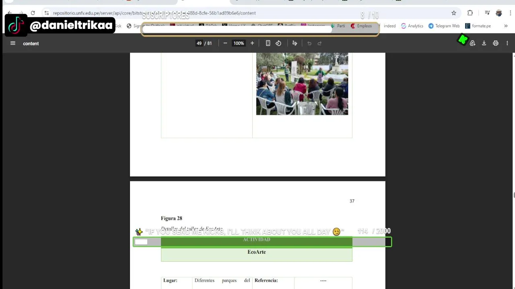The height and width of the screenshot is (289, 515).
Task: Select the PDF annotate draw tool
Action: pos(295,43)
